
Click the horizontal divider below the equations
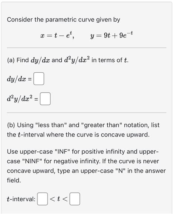tap(87, 48)
